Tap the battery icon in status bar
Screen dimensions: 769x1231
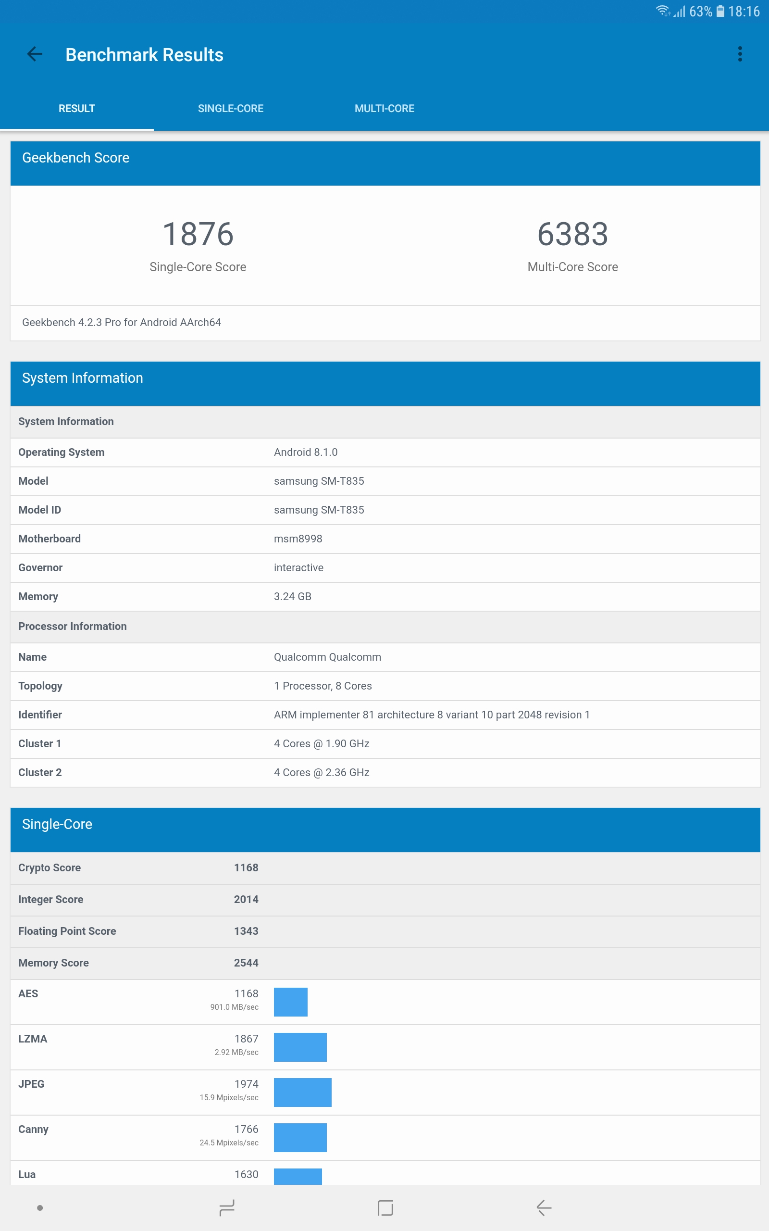coord(720,11)
